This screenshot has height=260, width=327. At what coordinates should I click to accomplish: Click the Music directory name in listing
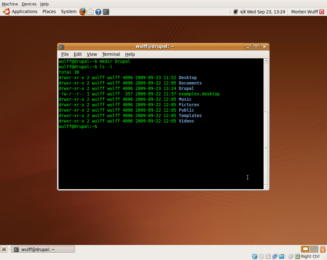coord(185,100)
